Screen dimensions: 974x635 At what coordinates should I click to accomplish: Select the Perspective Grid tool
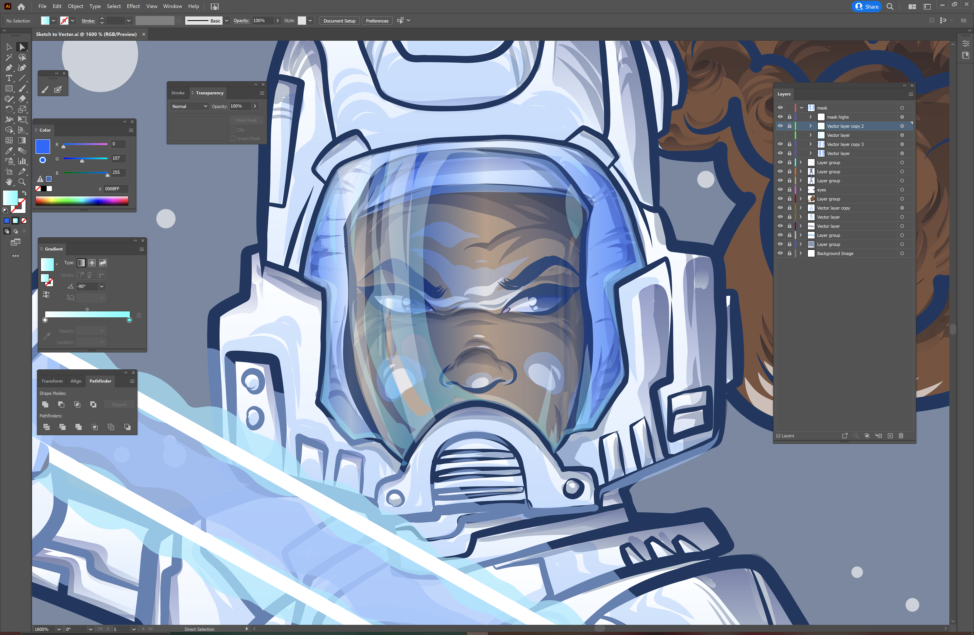pyautogui.click(x=22, y=130)
